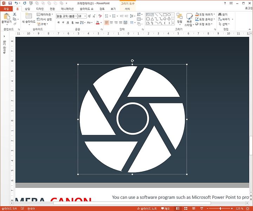Click the rotation handle above aperture shape
The width and height of the screenshot is (253, 211).
point(132,61)
